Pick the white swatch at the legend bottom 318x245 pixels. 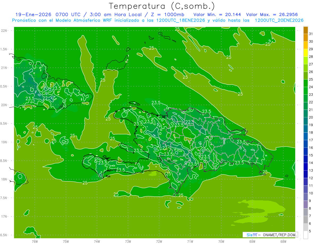[x=306, y=235]
